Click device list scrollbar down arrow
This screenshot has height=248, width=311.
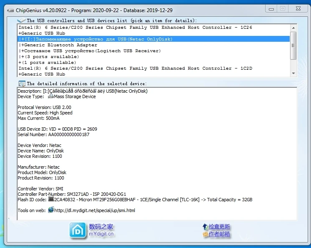[293, 73]
